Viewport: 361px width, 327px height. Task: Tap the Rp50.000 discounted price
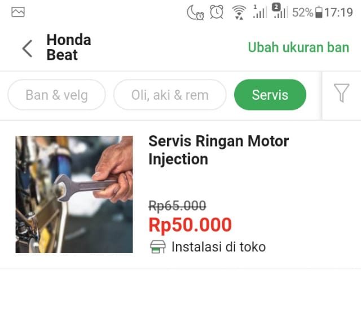point(190,224)
